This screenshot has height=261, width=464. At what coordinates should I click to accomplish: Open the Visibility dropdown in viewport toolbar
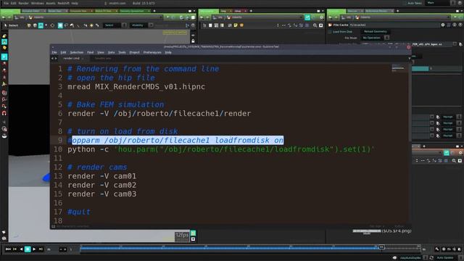click(x=142, y=25)
